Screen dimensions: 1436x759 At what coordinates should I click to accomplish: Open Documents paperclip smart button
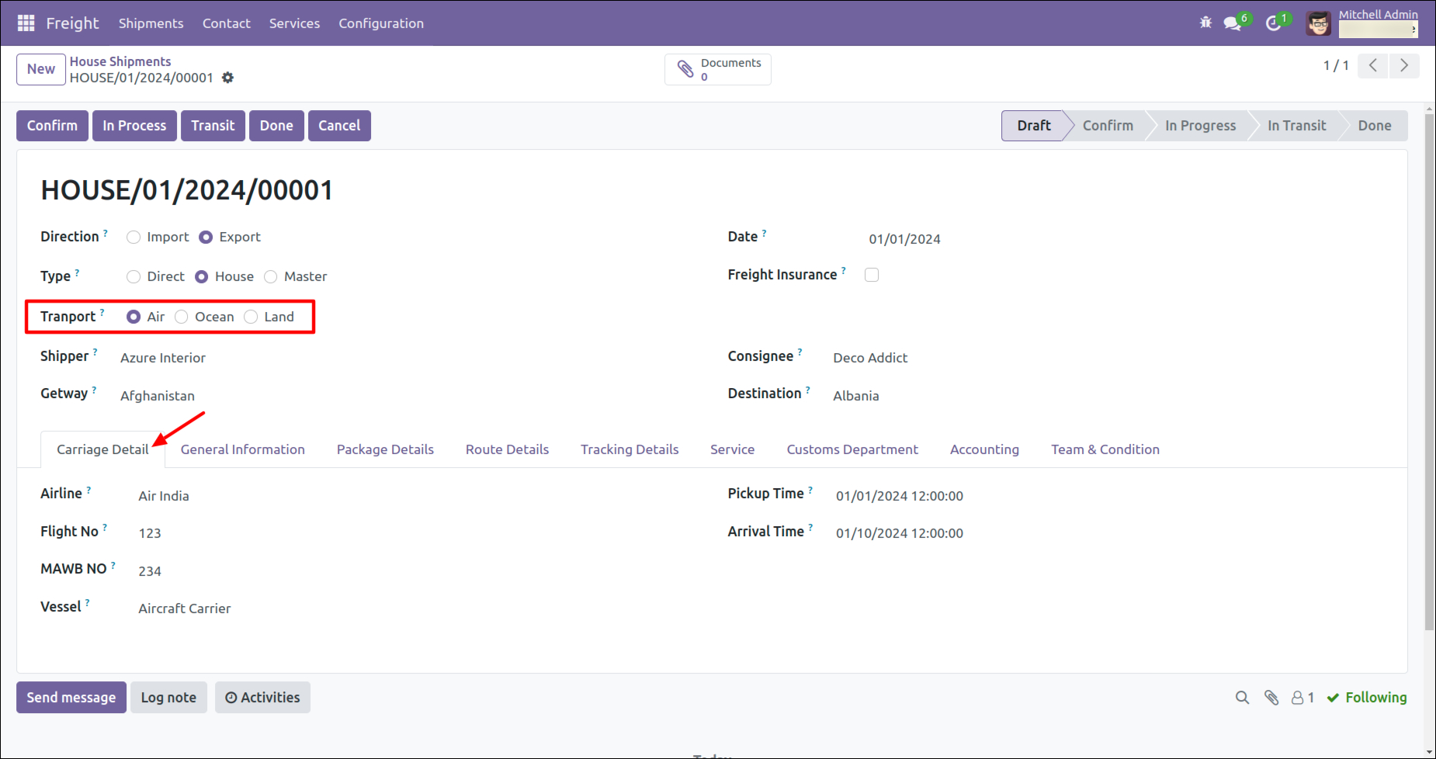[718, 69]
